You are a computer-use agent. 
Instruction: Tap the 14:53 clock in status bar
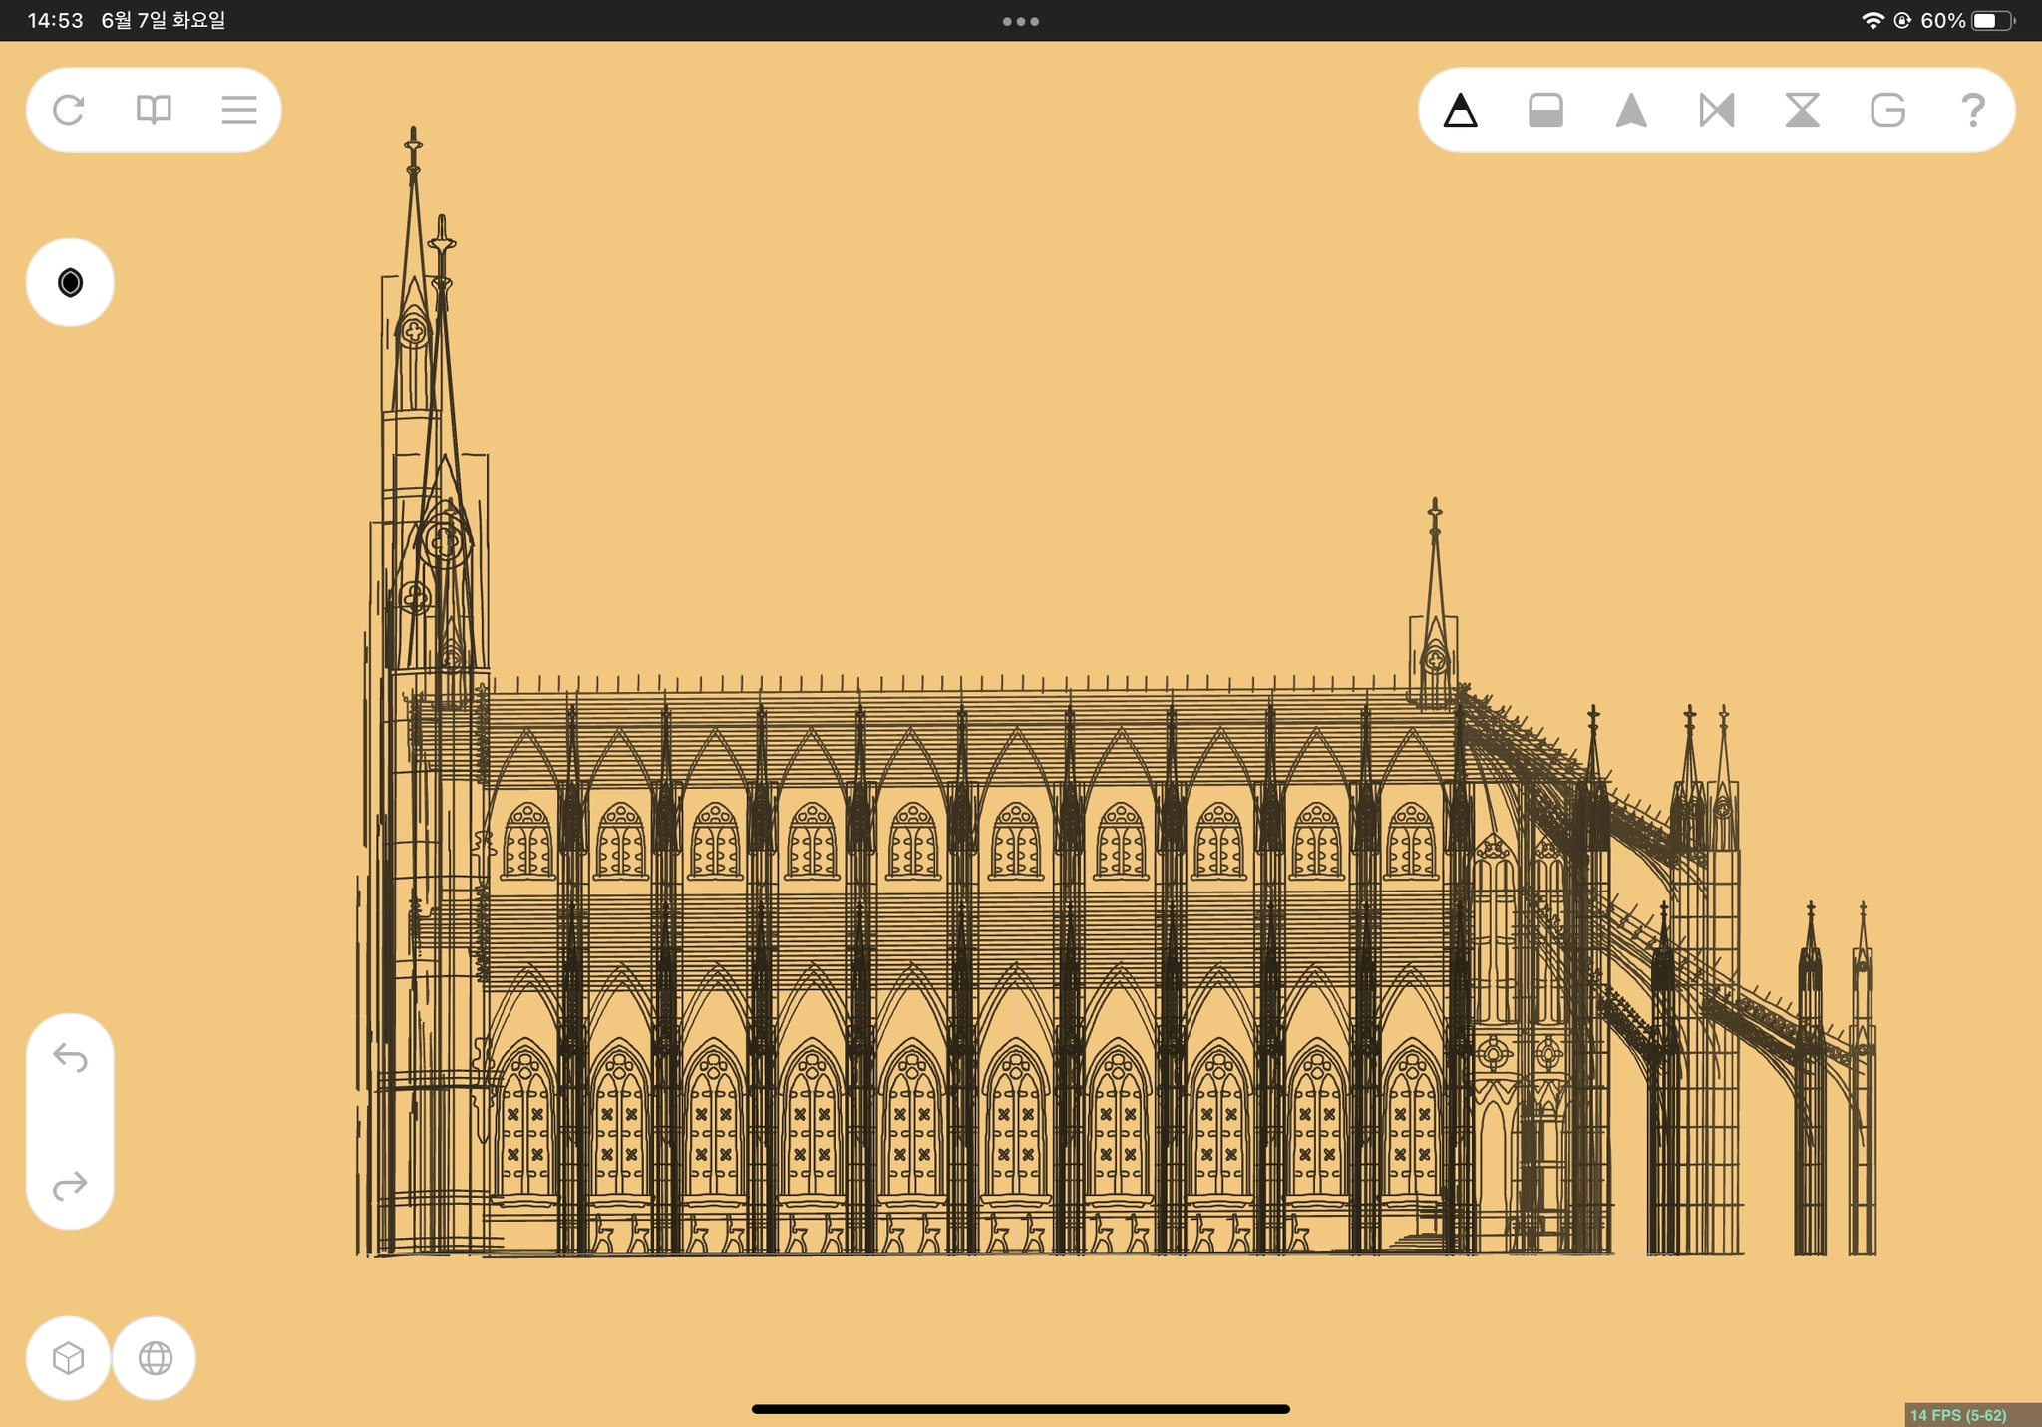55,21
